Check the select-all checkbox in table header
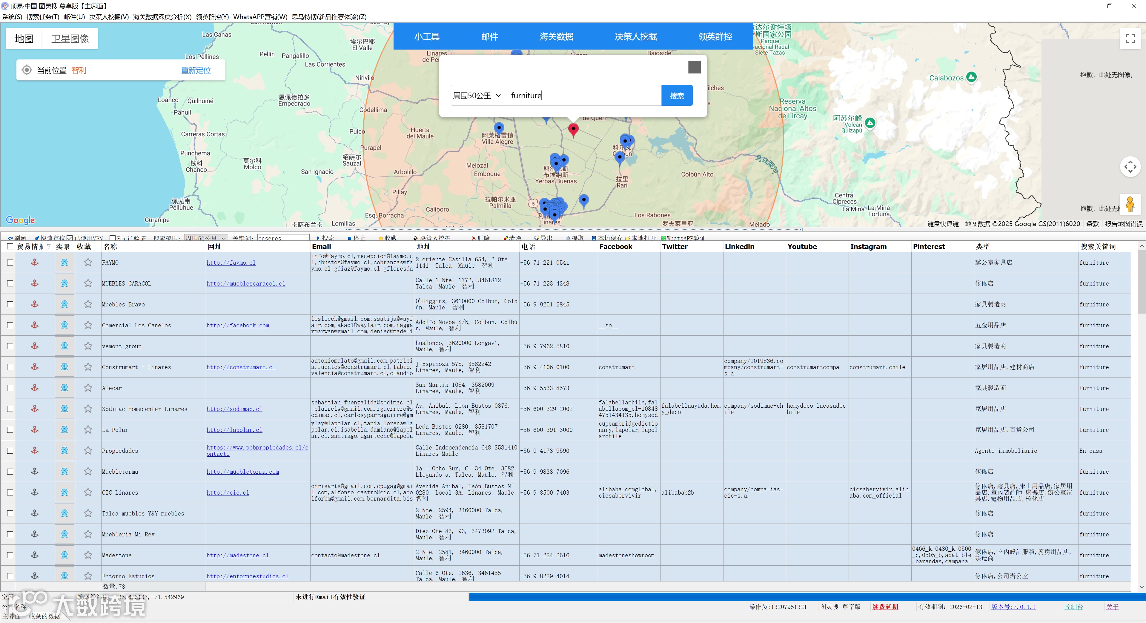Image resolution: width=1146 pixels, height=623 pixels. point(10,246)
